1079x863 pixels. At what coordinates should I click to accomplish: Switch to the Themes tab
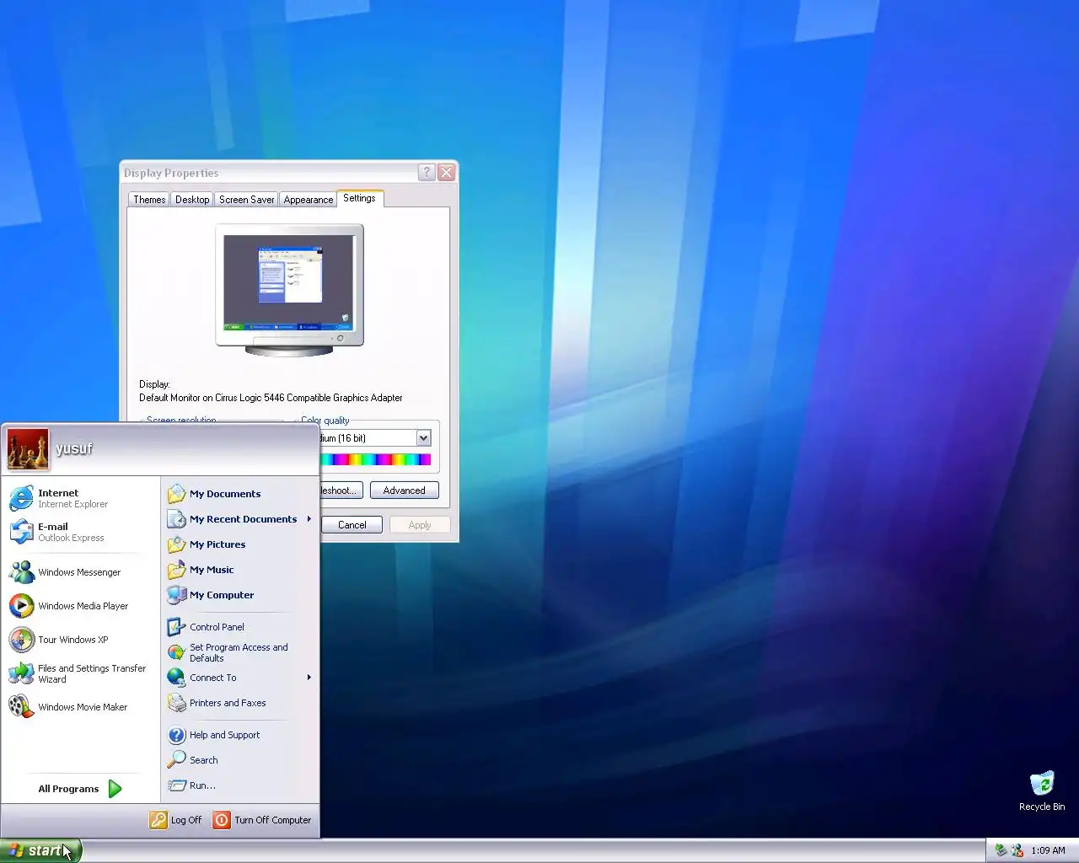[x=149, y=200]
